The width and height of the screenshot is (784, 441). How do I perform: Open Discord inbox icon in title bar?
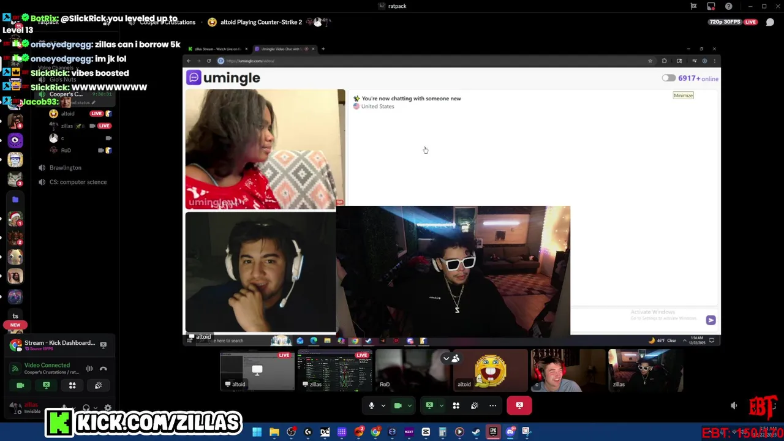point(711,6)
